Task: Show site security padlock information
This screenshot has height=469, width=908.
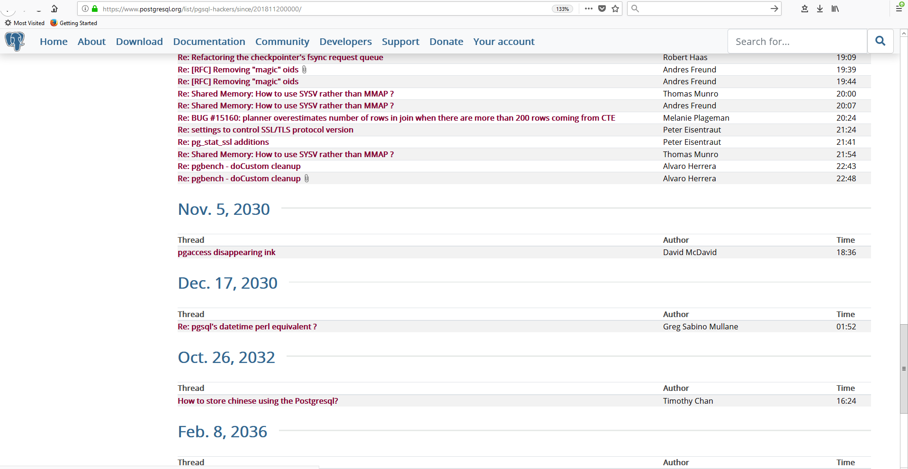Action: click(95, 9)
